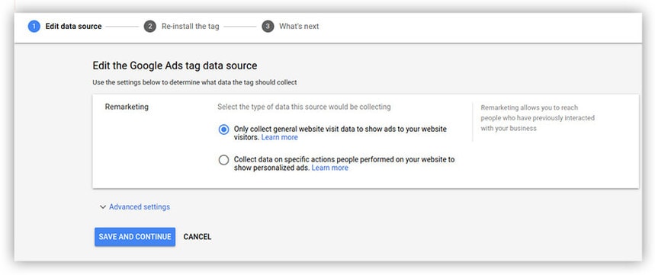Click the general website visit data option text
This screenshot has width=655, height=275.
(340, 133)
